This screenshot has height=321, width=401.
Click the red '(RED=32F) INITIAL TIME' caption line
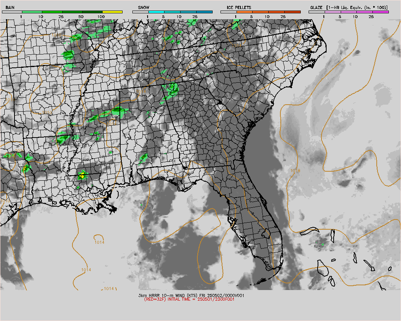click(x=189, y=299)
